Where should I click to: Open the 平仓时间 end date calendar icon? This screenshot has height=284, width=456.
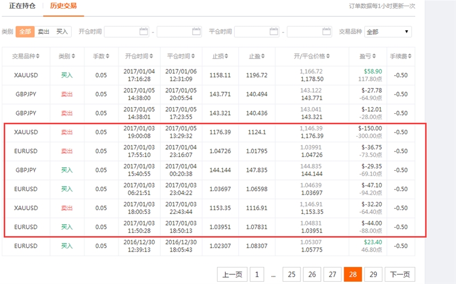(327, 31)
